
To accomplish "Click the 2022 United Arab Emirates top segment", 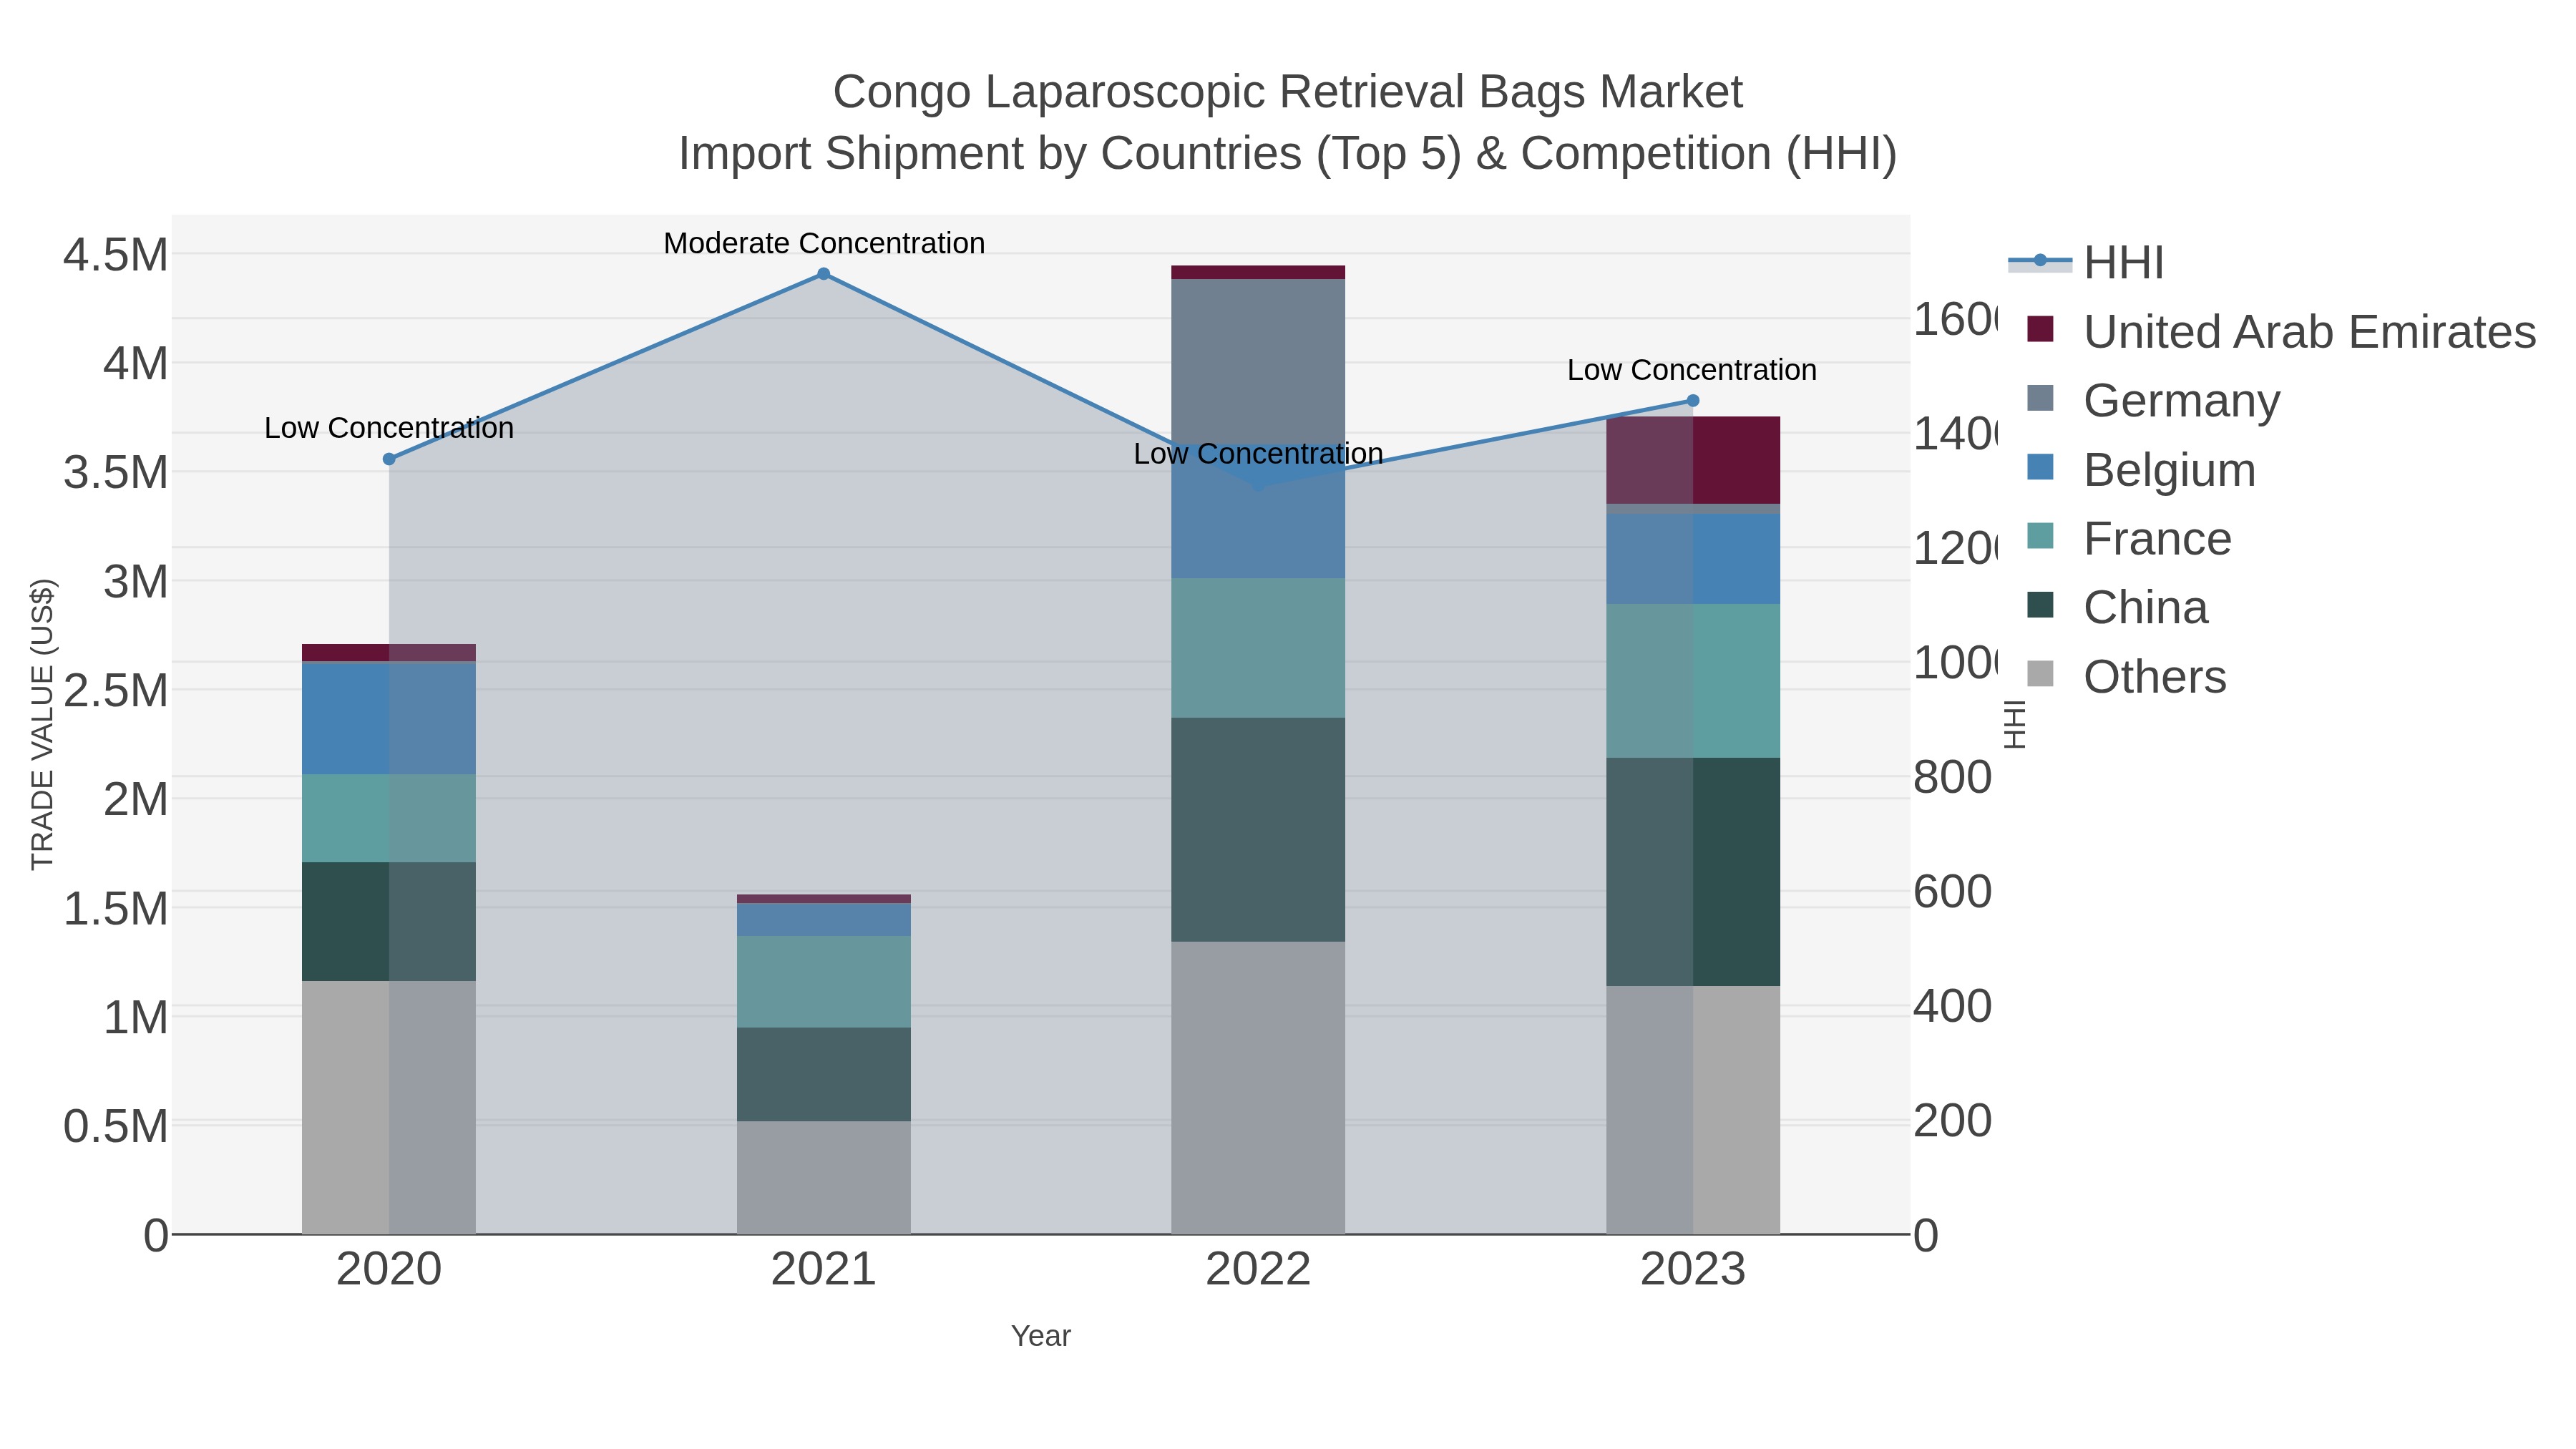I will pyautogui.click(x=1257, y=272).
